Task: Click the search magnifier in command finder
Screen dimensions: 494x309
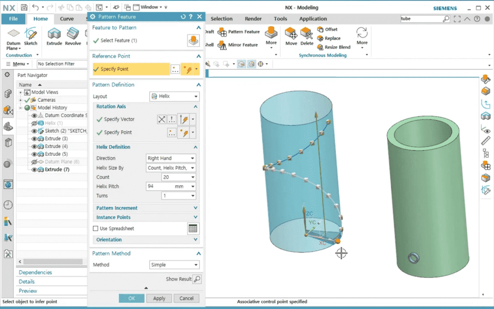Action: (446, 19)
